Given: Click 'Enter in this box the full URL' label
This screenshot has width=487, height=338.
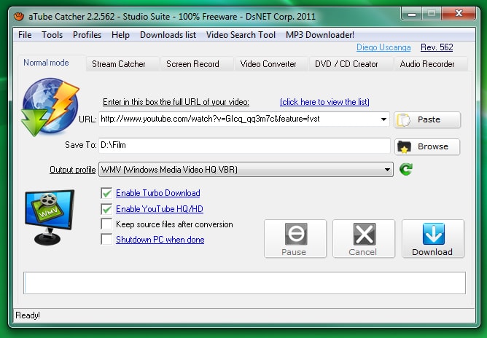Looking at the screenshot, I should click(176, 102).
